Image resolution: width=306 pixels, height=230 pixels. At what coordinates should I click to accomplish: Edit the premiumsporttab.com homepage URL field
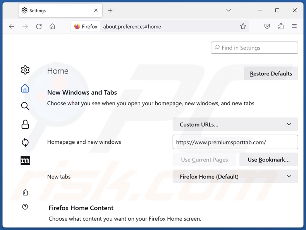click(x=235, y=142)
